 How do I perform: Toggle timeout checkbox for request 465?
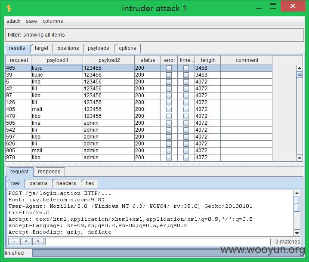[x=186, y=68]
